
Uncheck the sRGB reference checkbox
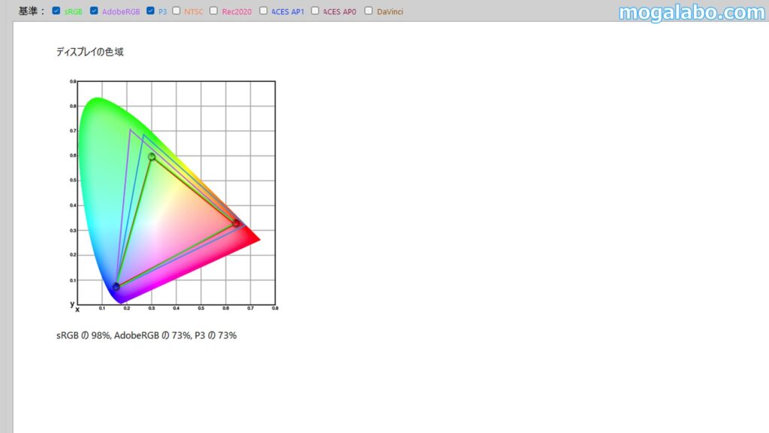coord(56,11)
